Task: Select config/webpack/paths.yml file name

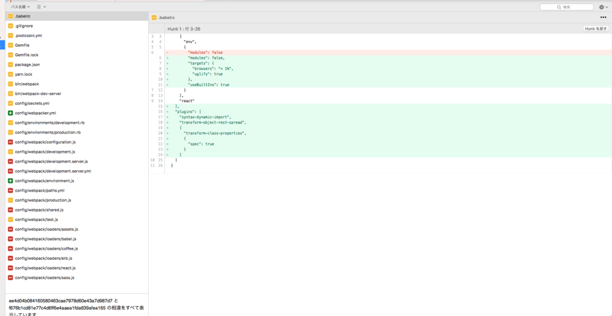Action: point(40,191)
